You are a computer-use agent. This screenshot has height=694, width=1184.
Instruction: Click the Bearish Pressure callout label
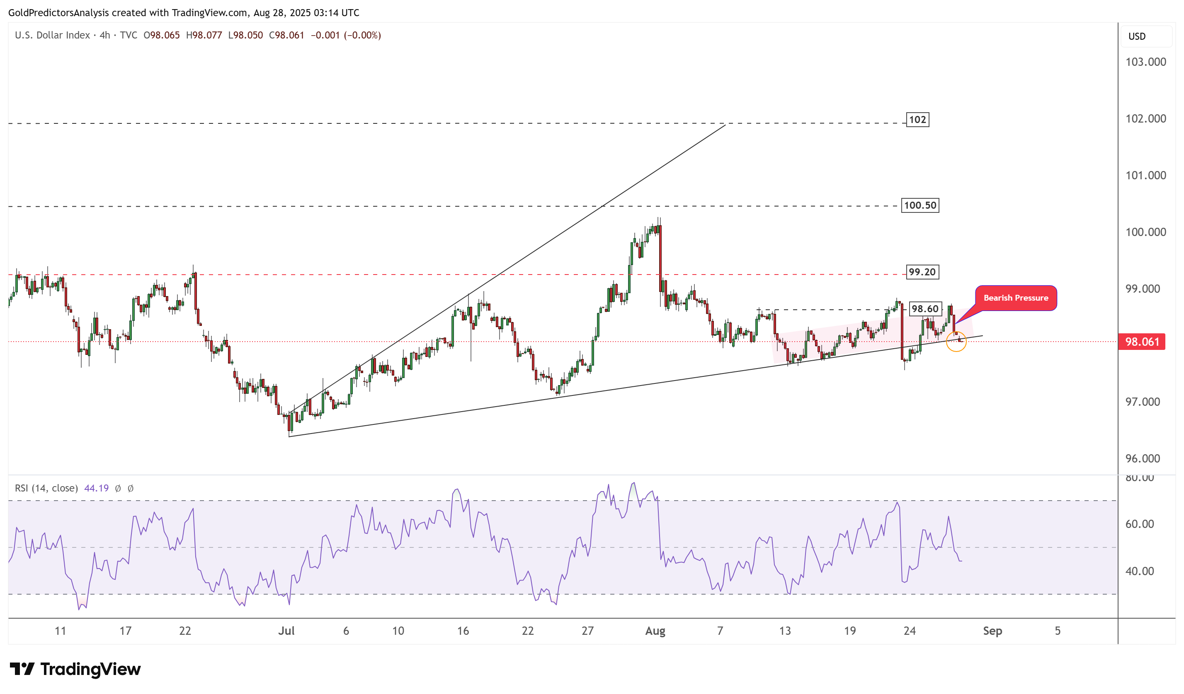[x=1015, y=298]
